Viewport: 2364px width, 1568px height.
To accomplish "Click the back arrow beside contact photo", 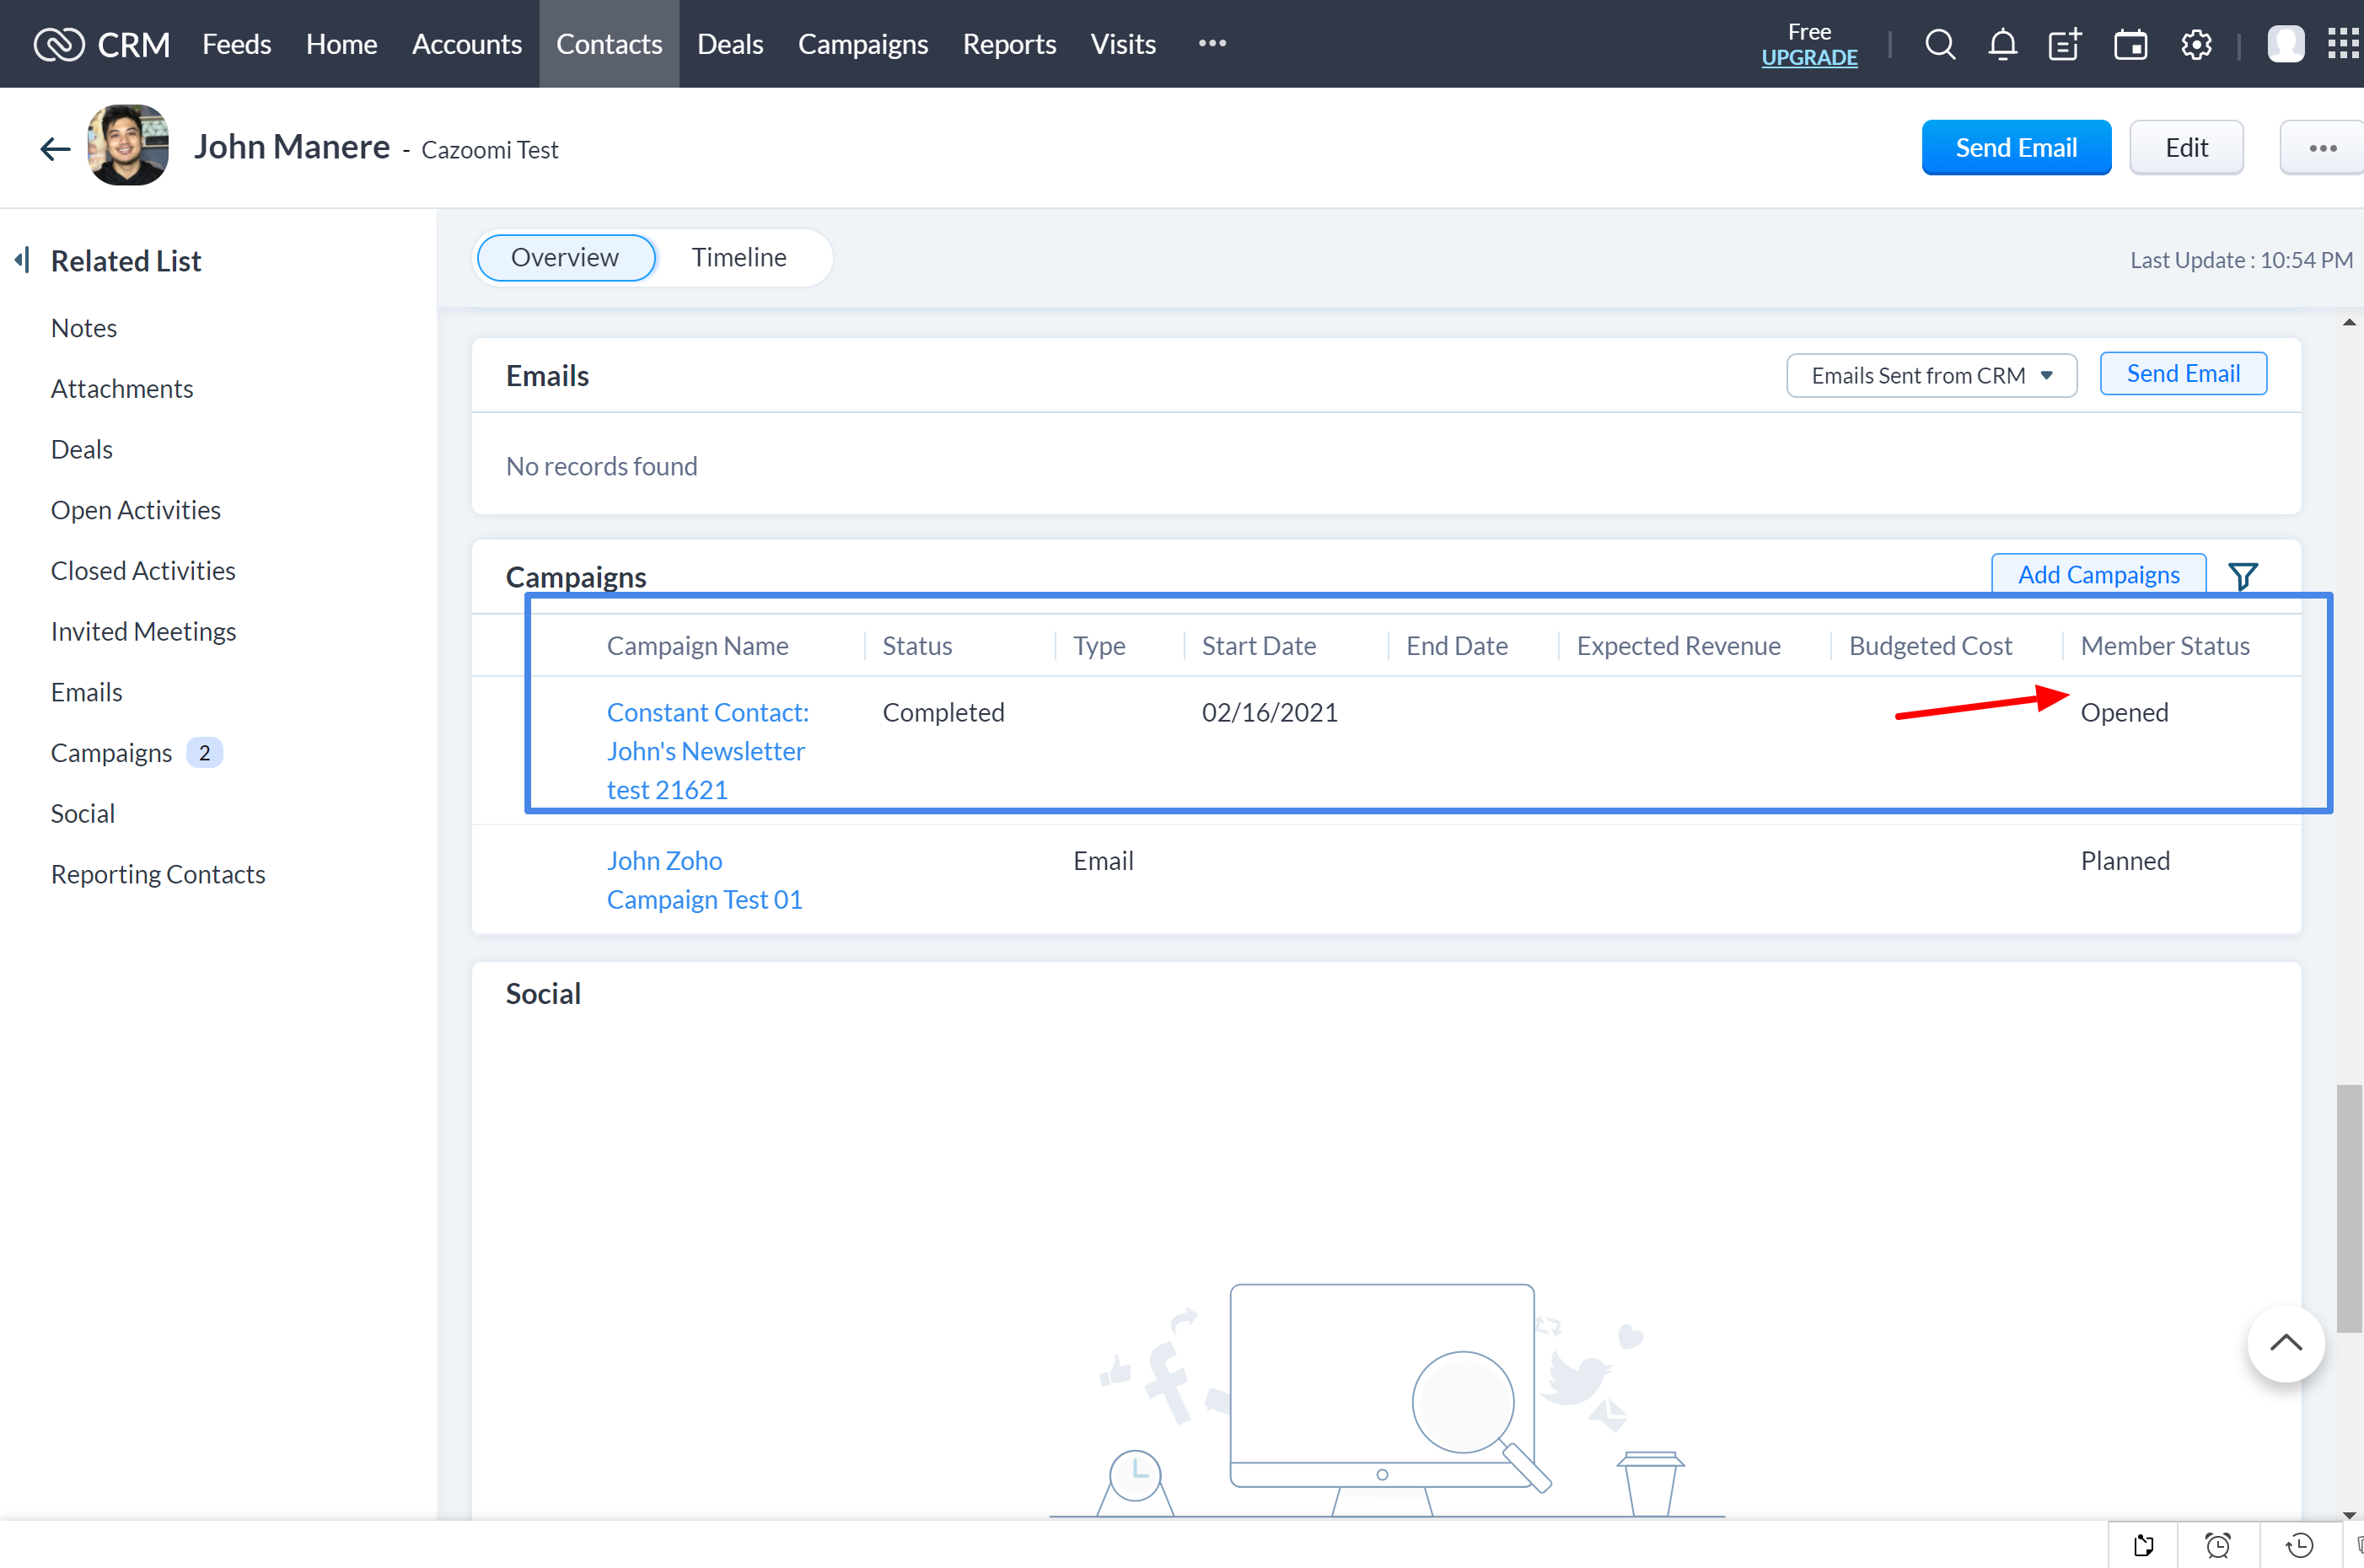I will click(x=55, y=149).
